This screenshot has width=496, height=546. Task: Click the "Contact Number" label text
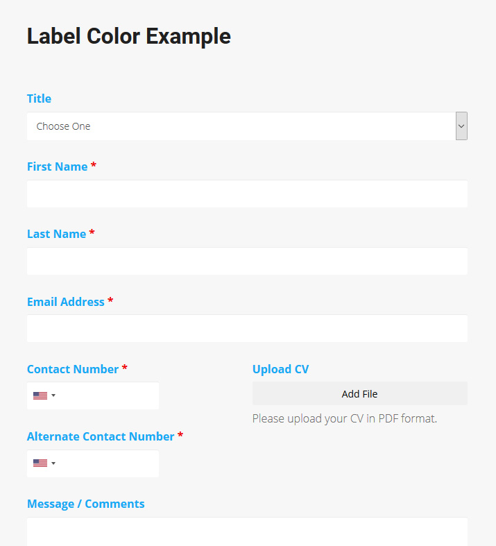pyautogui.click(x=73, y=369)
